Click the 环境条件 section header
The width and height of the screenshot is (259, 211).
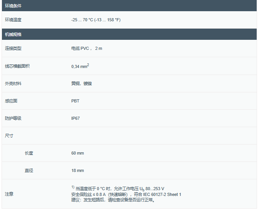(13, 5)
